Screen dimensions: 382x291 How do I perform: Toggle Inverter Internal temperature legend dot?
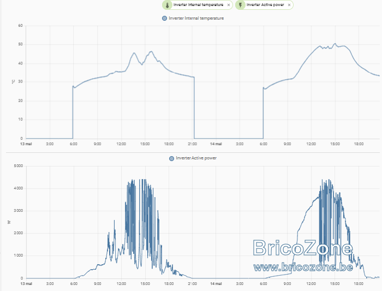[x=164, y=18]
